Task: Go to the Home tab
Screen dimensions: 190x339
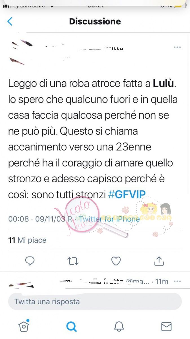Action: 24,326
